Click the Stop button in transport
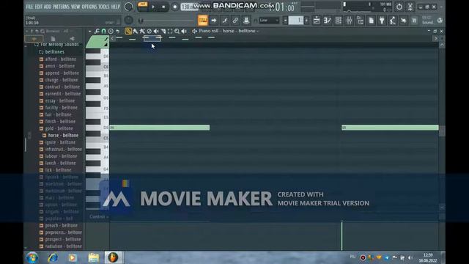 163,7
